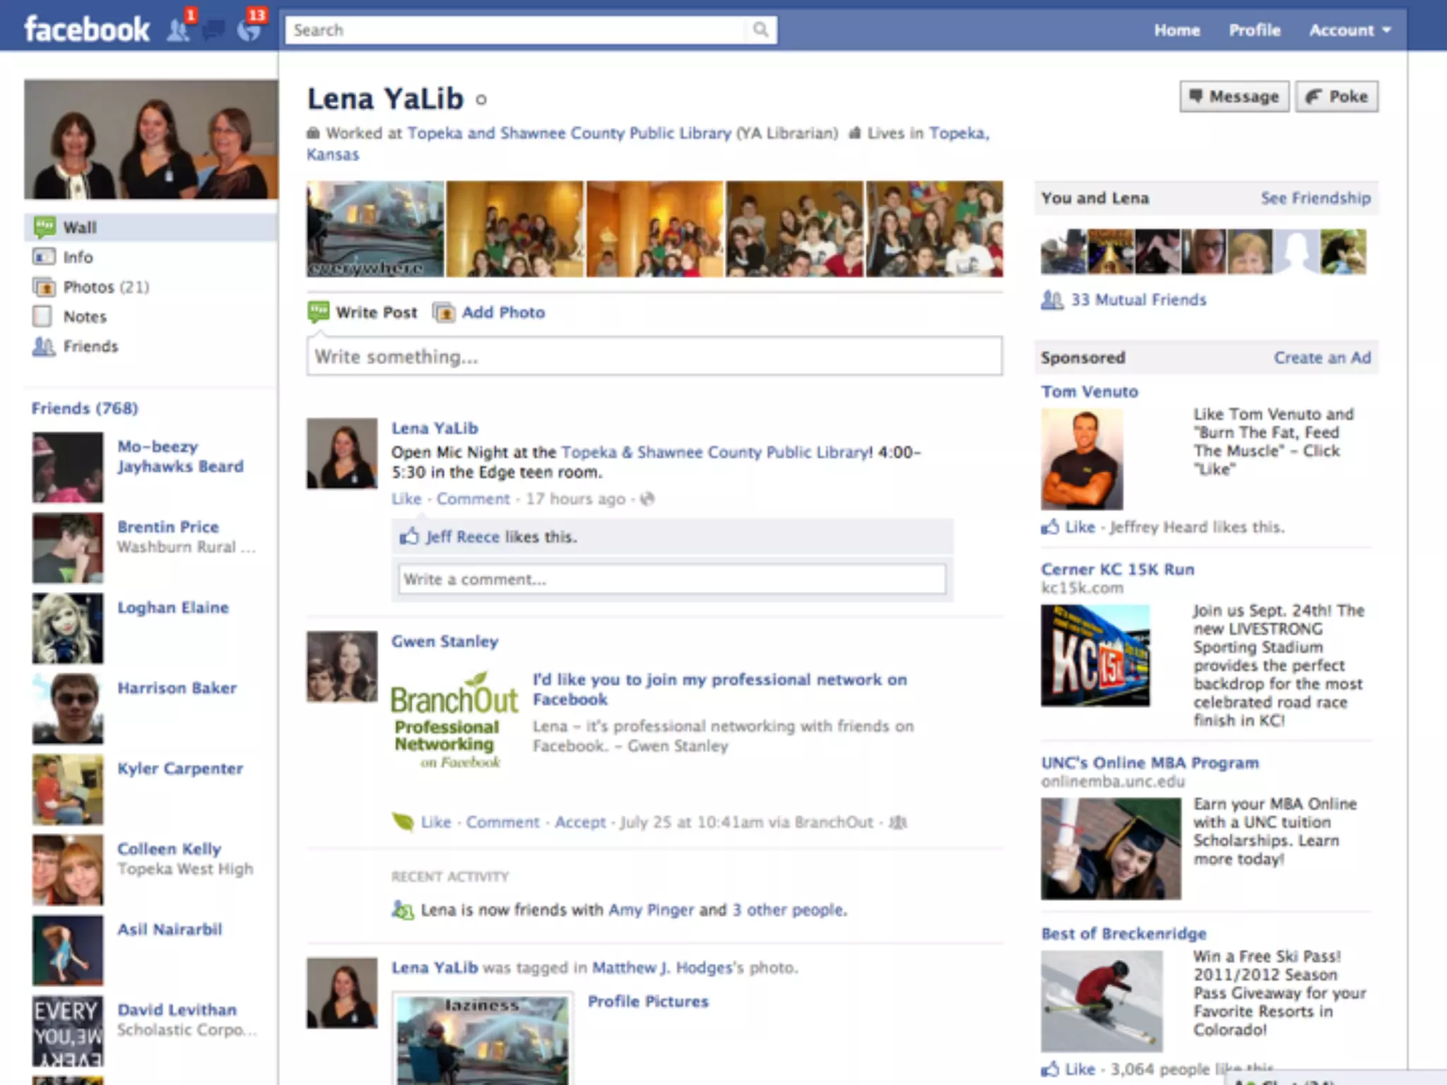Open friend requests icon in top bar
This screenshot has height=1085, width=1447.
pyautogui.click(x=178, y=30)
